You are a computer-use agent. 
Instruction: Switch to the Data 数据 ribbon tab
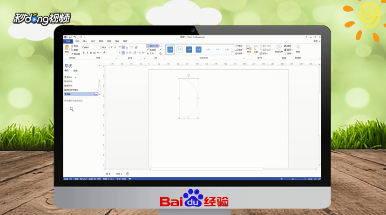tap(101, 41)
